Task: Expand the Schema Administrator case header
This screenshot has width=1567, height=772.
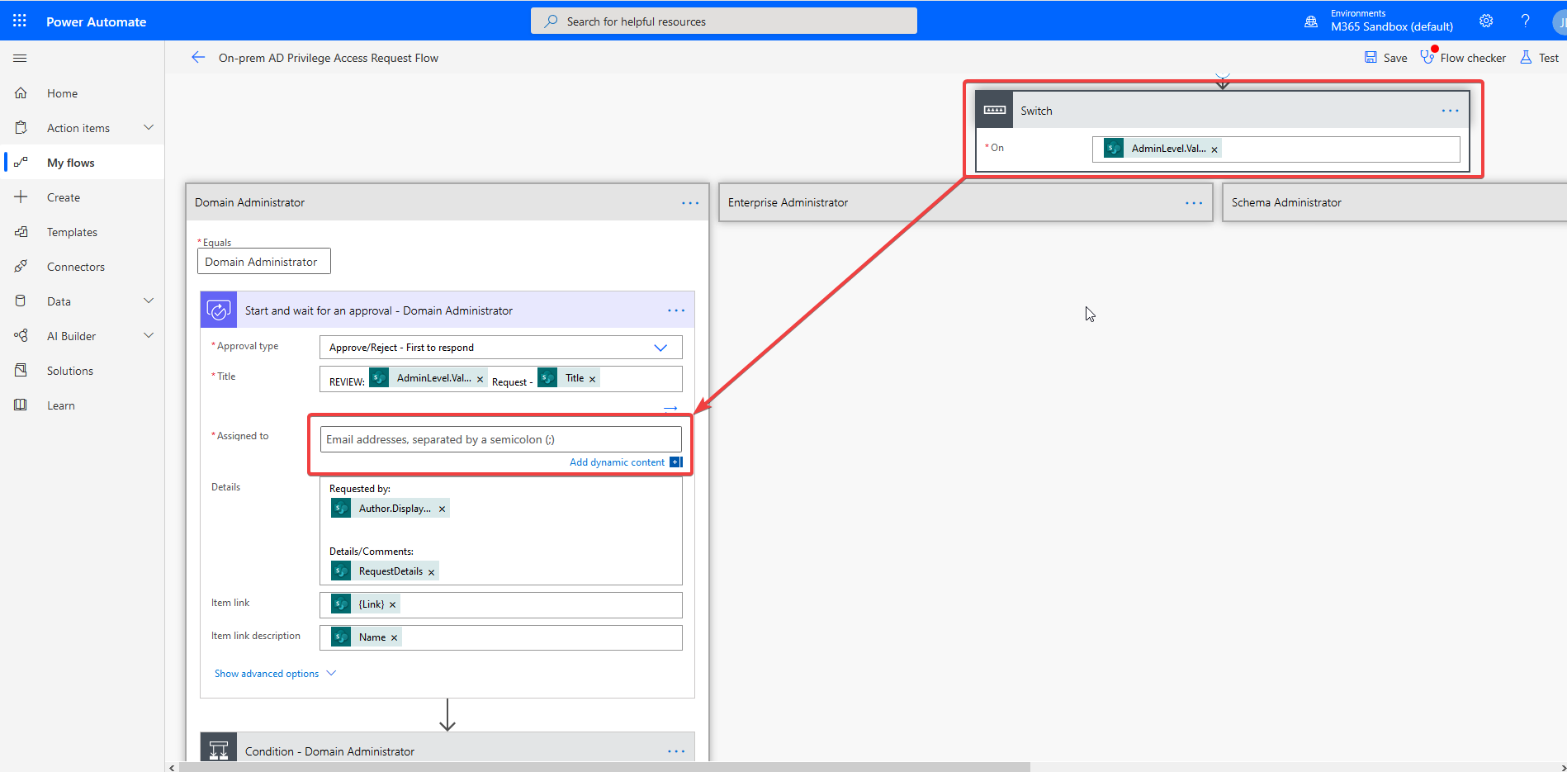Action: click(x=1394, y=202)
